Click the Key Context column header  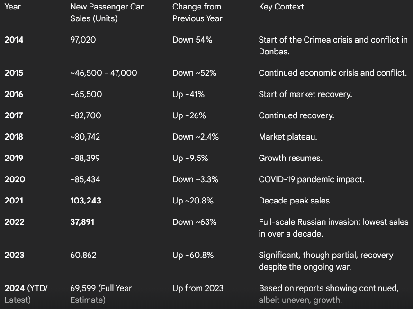pyautogui.click(x=281, y=7)
